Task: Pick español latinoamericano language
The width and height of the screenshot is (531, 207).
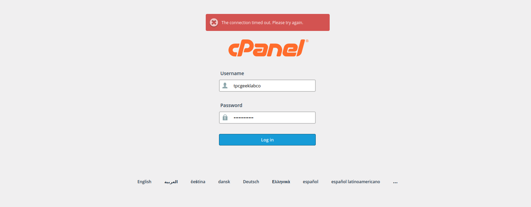Action: click(x=355, y=182)
